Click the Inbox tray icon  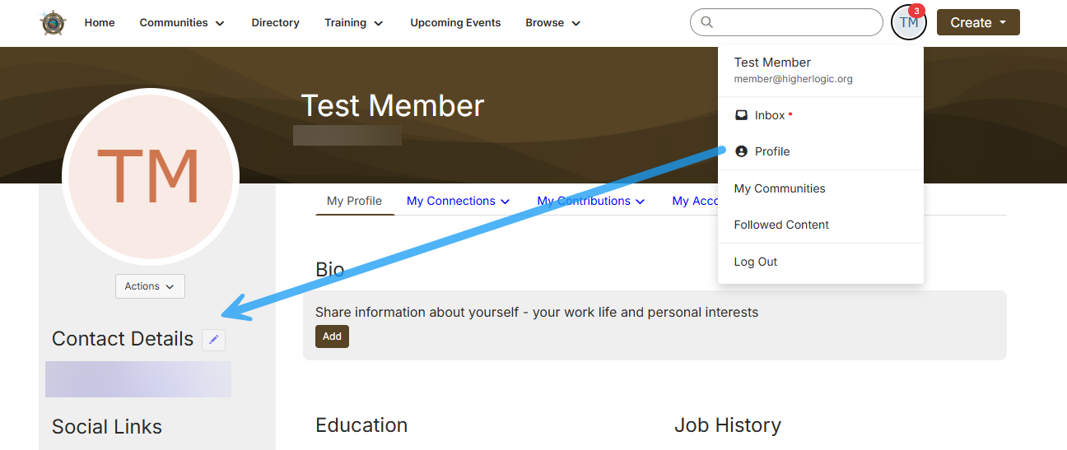tap(741, 115)
